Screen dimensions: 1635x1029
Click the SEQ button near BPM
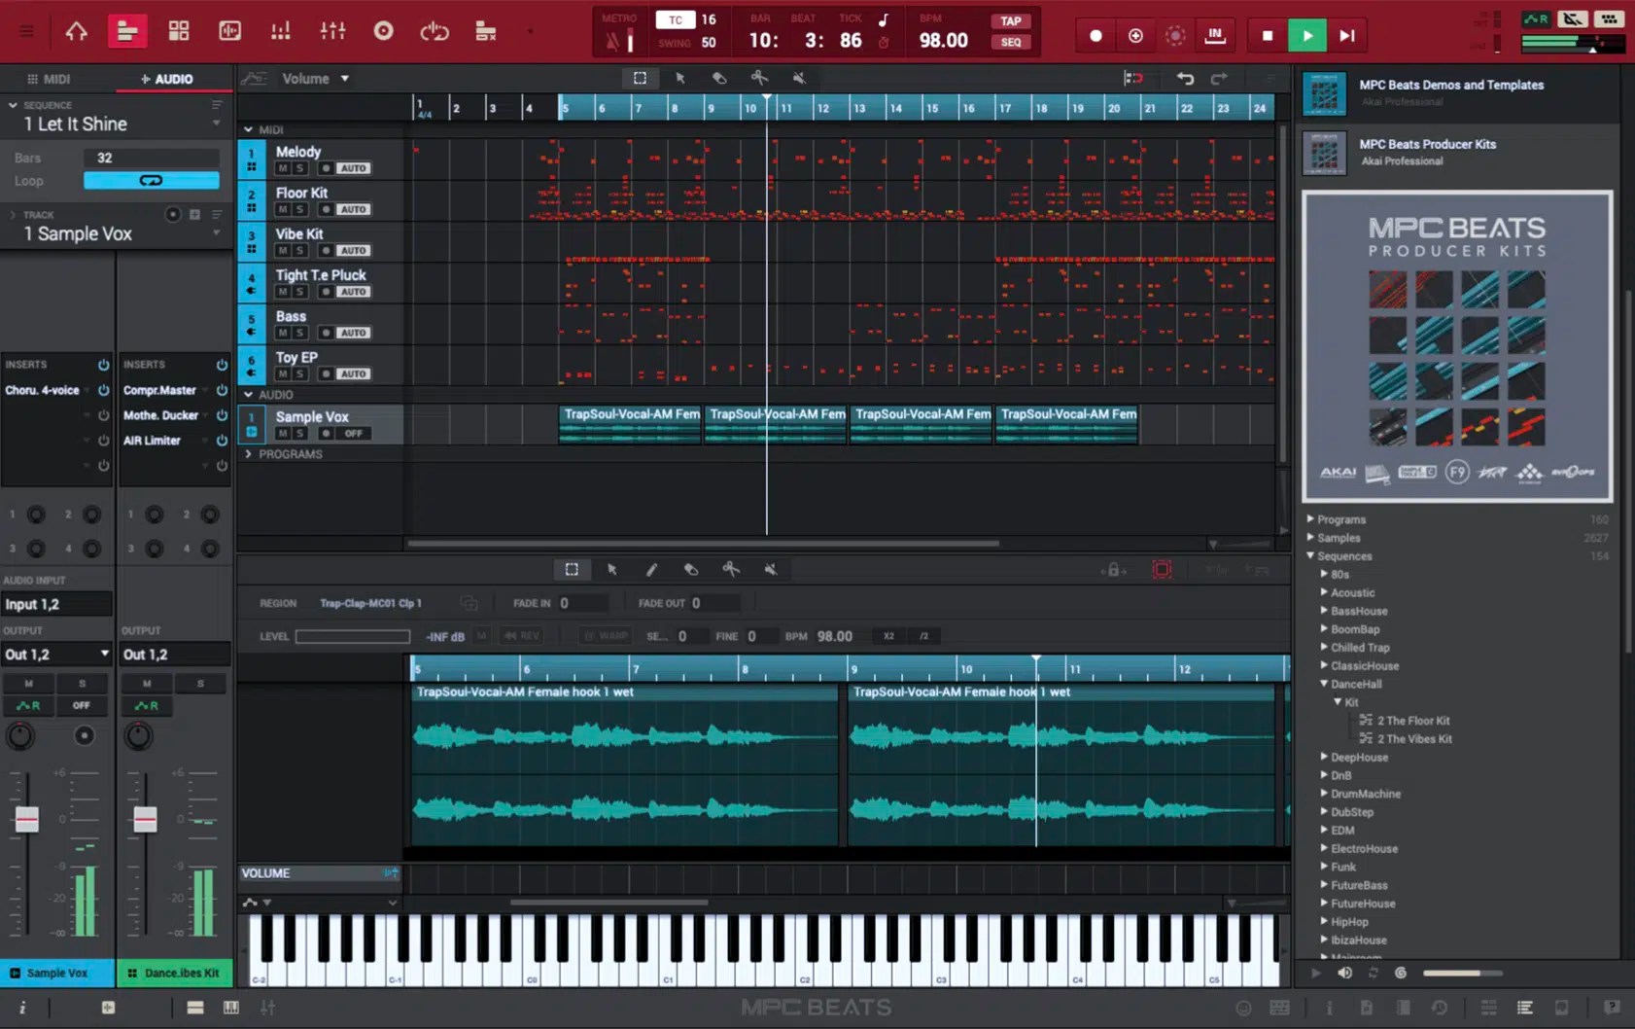1010,43
